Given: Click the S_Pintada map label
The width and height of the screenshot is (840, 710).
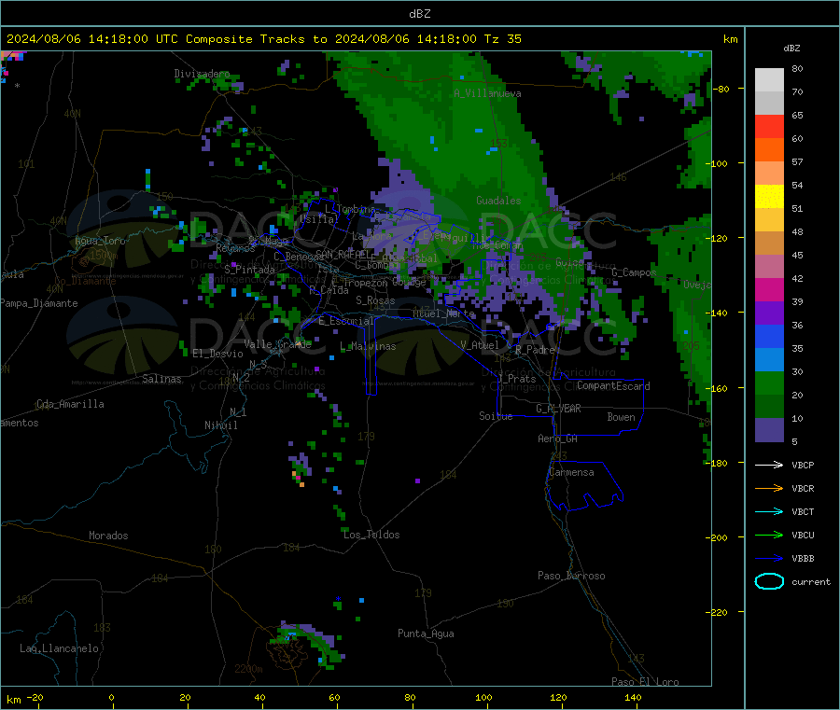Looking at the screenshot, I should click(x=249, y=270).
